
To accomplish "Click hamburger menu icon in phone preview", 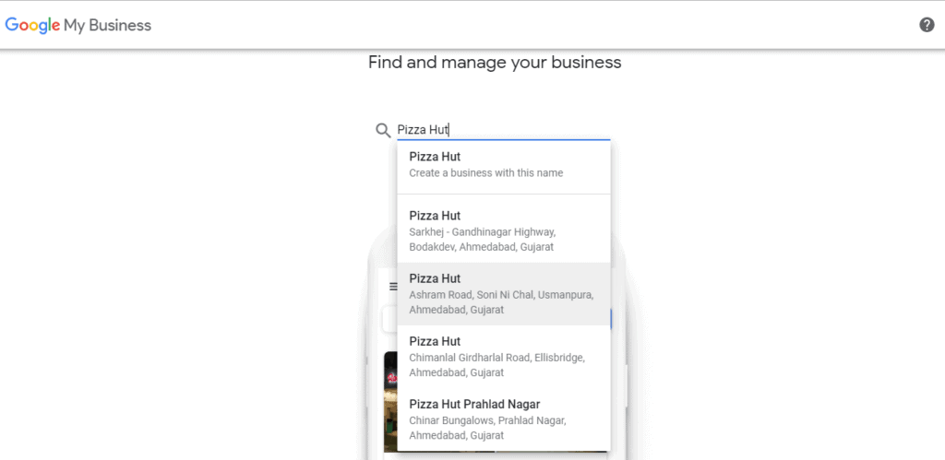I will point(391,287).
